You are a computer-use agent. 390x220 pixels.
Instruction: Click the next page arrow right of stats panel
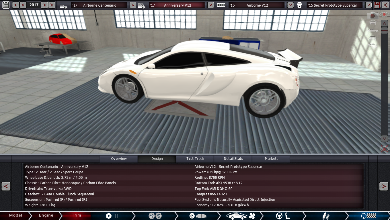coord(384,186)
